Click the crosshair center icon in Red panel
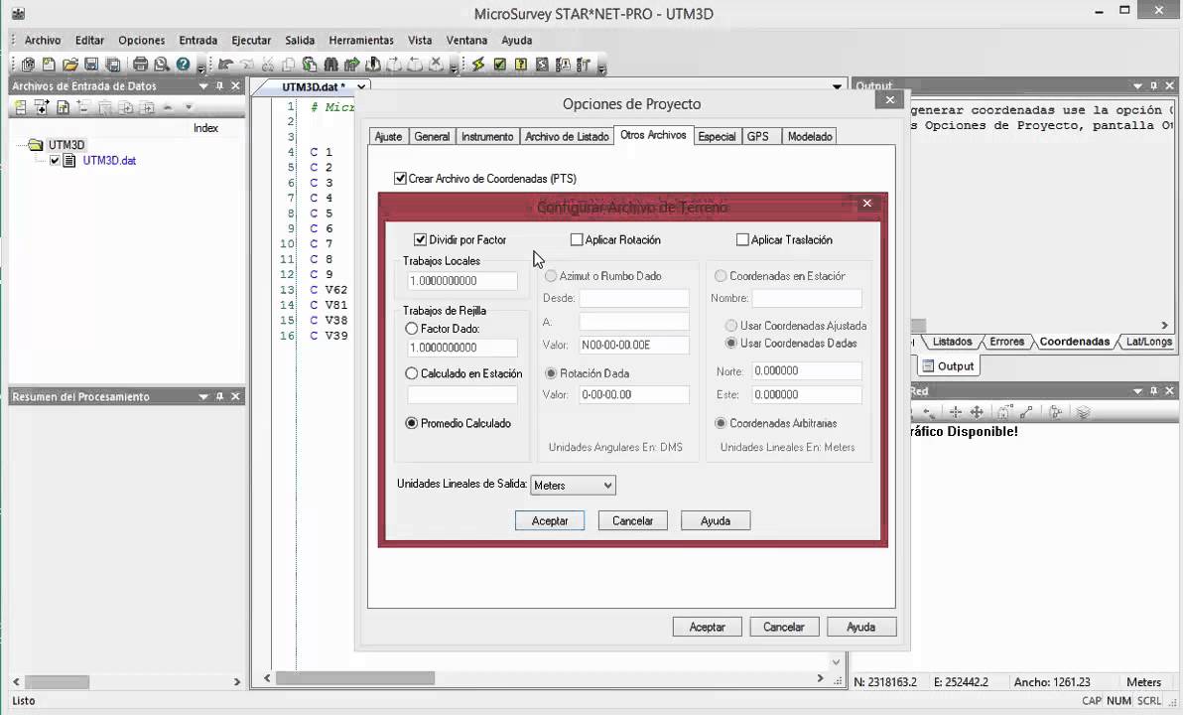Image resolution: width=1183 pixels, height=715 pixels. tap(955, 412)
